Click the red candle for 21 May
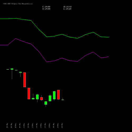132x132 pixels. click(58, 95)
